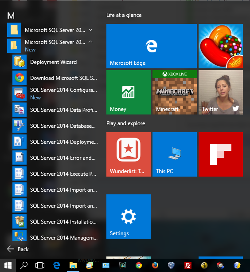Open taskbar Search magnifier
250x272 pixels.
24,265
